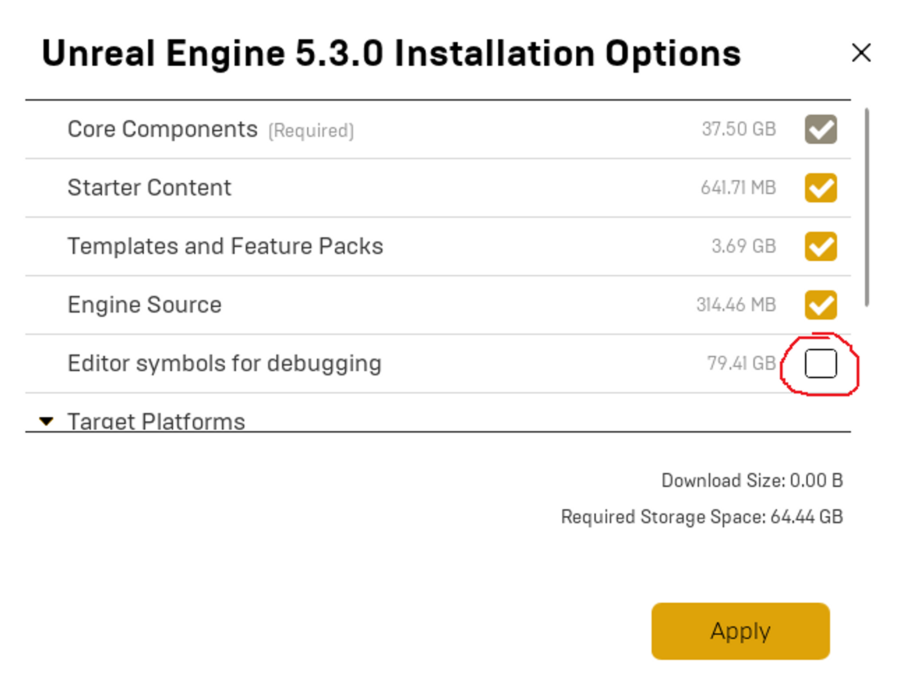The image size is (901, 700).
Task: Click the options list vertical scrollbar
Action: (866, 207)
